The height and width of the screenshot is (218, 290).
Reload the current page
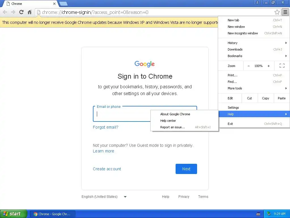21,12
